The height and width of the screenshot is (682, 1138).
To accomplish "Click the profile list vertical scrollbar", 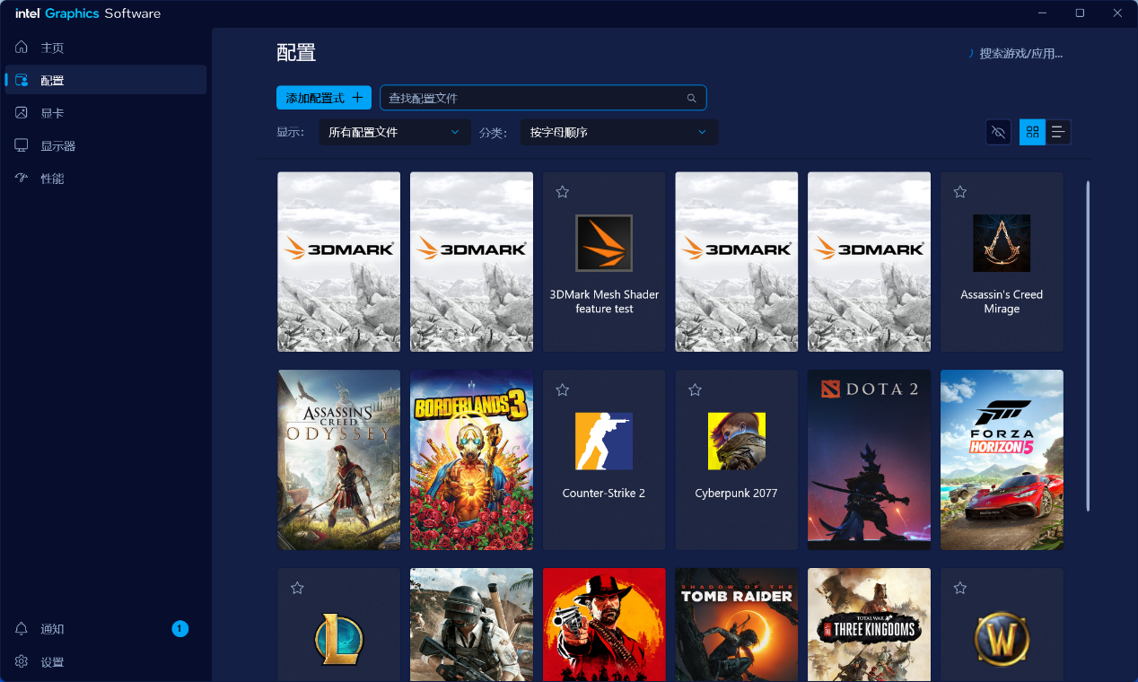I will [x=1088, y=346].
